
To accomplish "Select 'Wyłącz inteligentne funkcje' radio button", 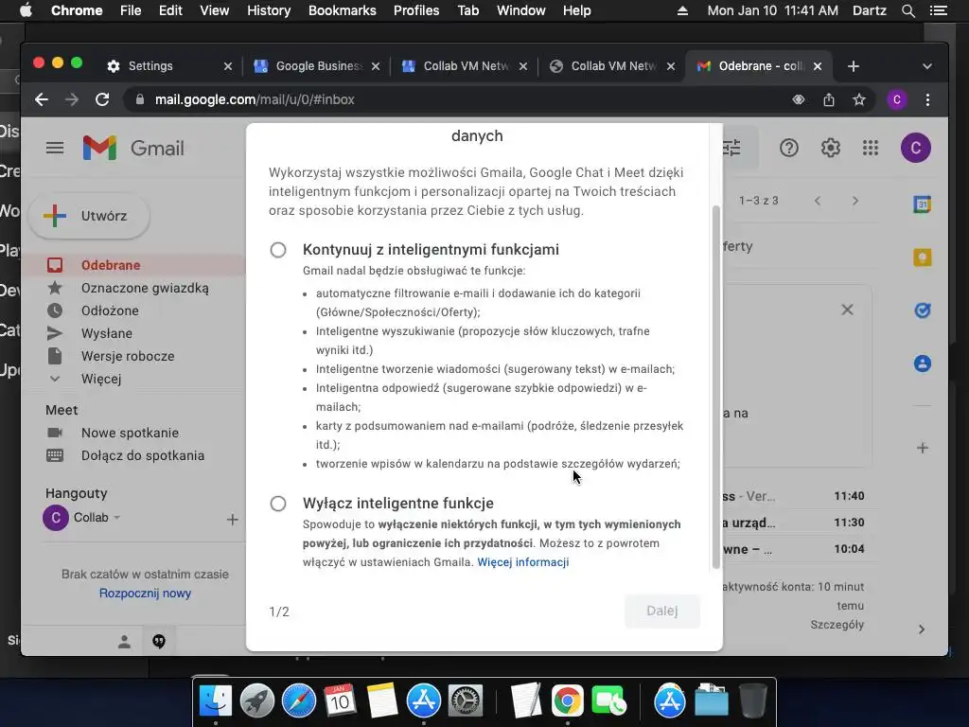I will pos(278,504).
